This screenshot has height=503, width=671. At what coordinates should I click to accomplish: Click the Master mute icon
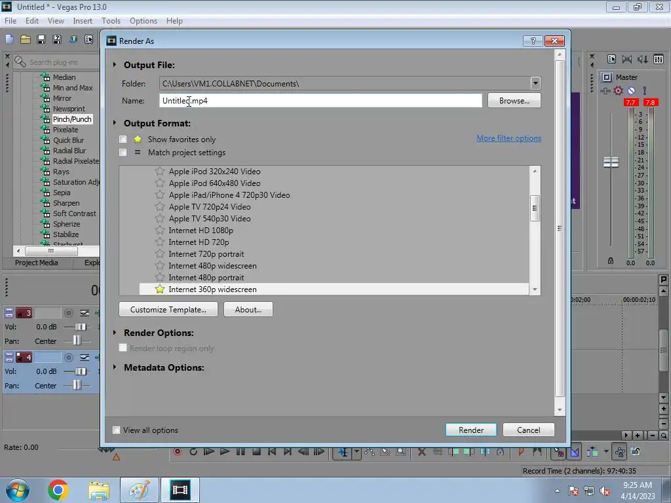point(631,90)
